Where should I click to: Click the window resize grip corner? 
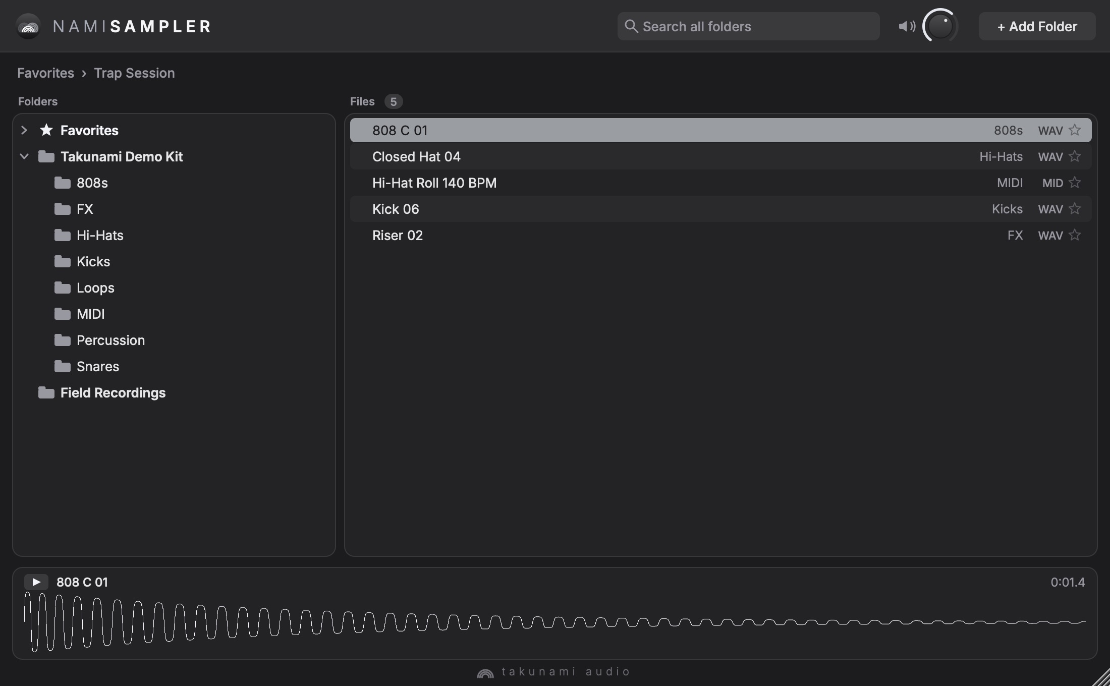[1102, 678]
